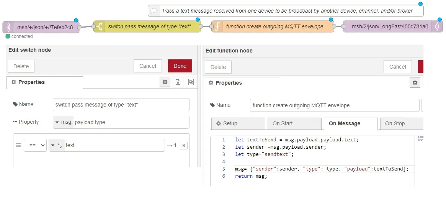Click the comment node's speech bubble icon
Viewport: 446px width, 200px height.
[154, 11]
